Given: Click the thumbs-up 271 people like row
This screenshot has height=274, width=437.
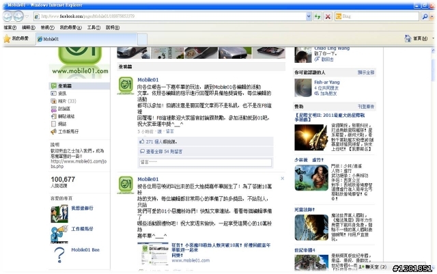Looking at the screenshot, I should click(206, 141).
